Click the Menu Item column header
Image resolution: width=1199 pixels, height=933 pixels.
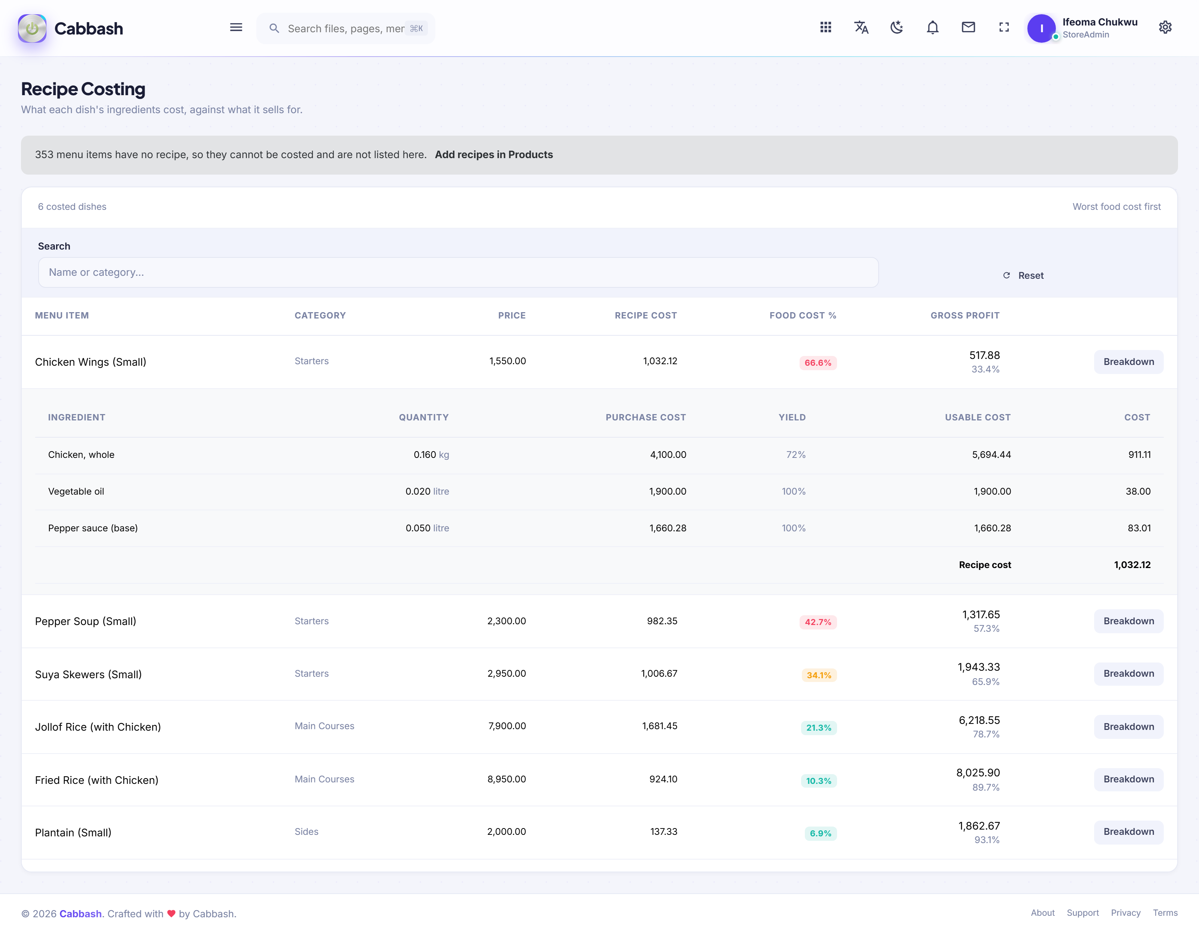pos(62,315)
